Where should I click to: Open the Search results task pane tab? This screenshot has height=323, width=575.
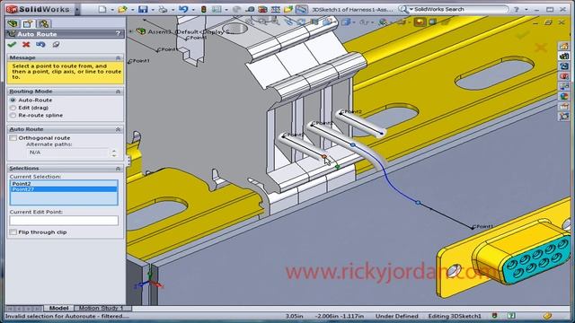pyautogui.click(x=564, y=76)
